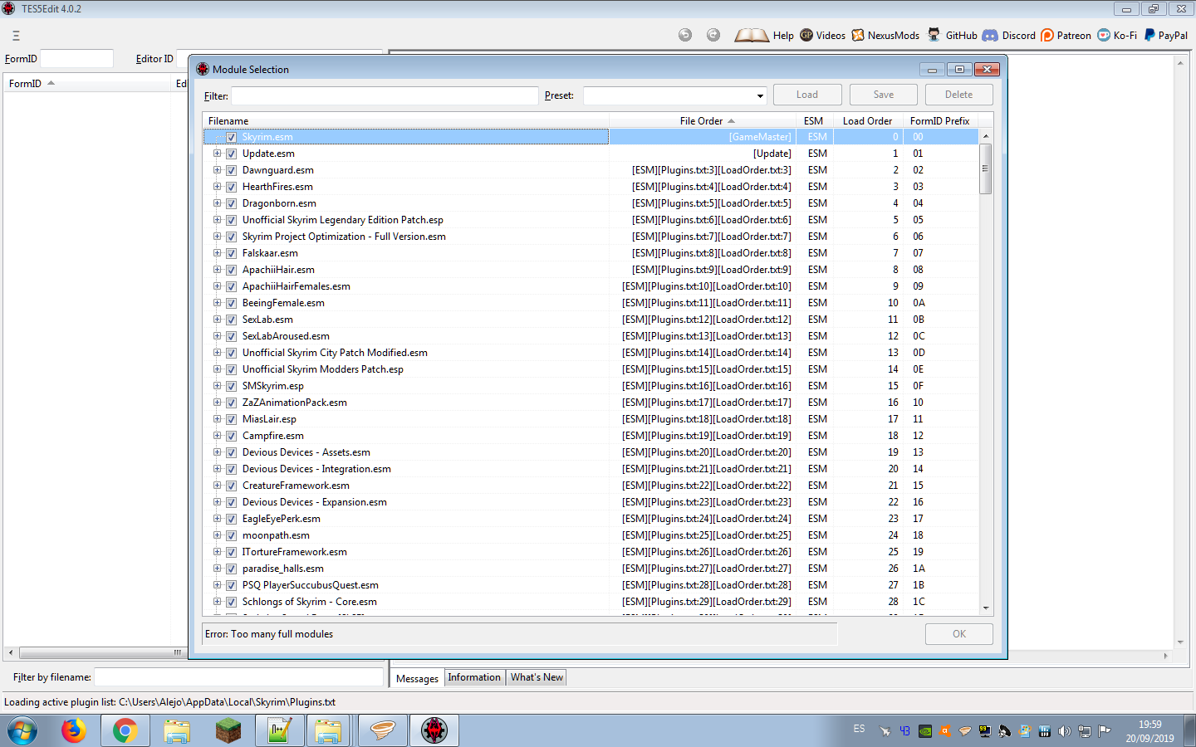
Task: Expand the BeeingFemale.esm tree node
Action: [217, 303]
